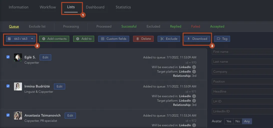Open info icon for Anastasia's 'Will be executed in'
The image size is (273, 128).
(x=194, y=125)
